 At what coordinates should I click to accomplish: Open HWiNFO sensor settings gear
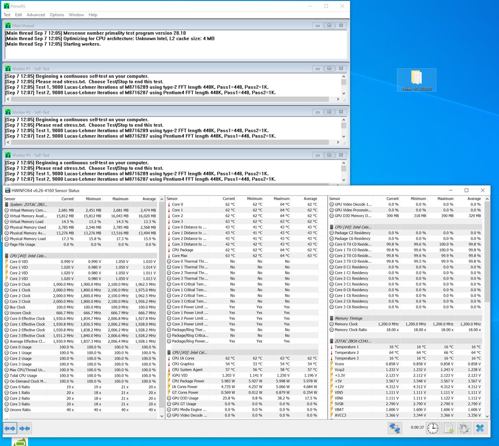(464, 428)
